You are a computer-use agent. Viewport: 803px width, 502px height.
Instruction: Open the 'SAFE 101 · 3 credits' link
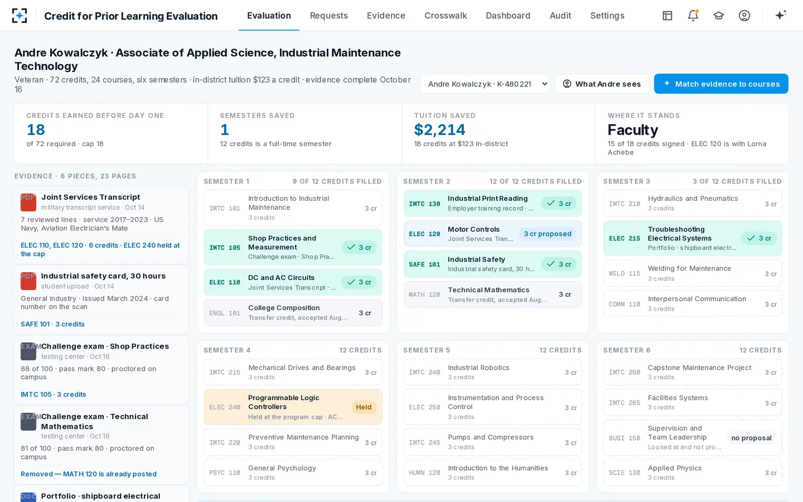tap(52, 324)
